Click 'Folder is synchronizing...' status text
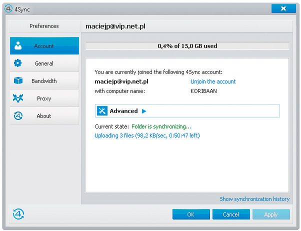301x231 pixels. click(161, 126)
